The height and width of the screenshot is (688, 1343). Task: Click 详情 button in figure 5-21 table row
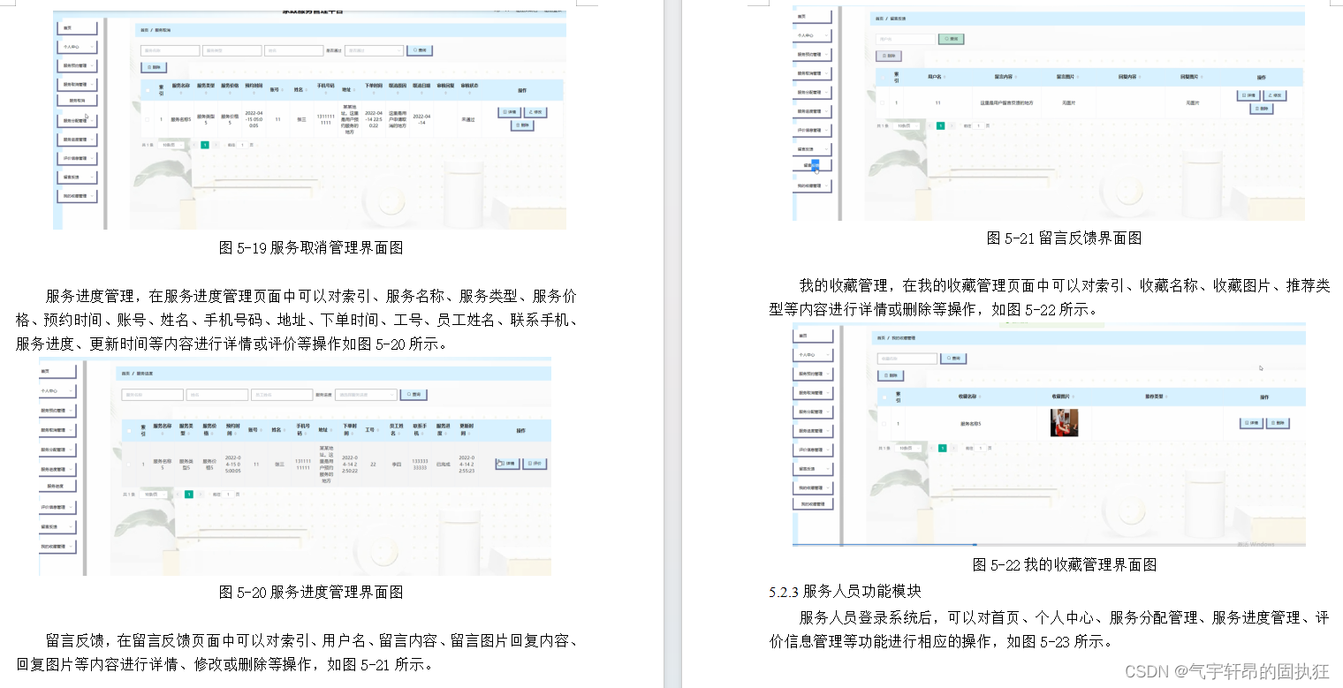point(1249,95)
